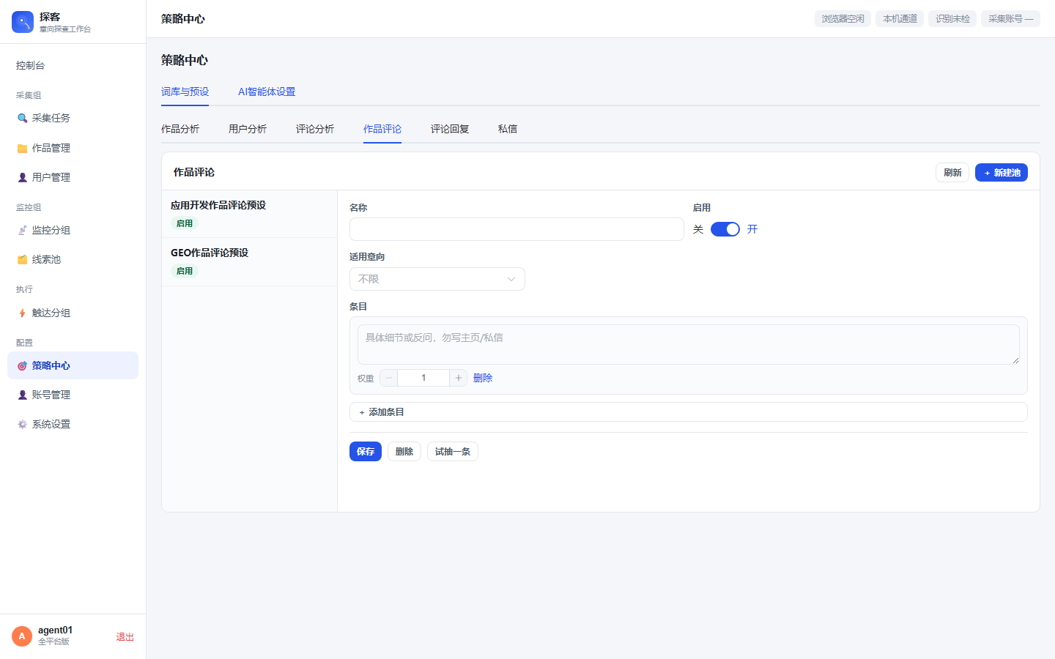1055x659 pixels.
Task: Click the 线索池 folder icon
Action: (22, 259)
